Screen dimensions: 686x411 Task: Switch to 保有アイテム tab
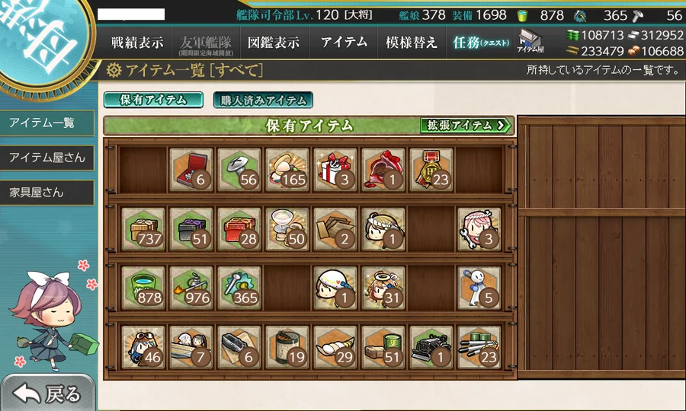click(x=153, y=100)
